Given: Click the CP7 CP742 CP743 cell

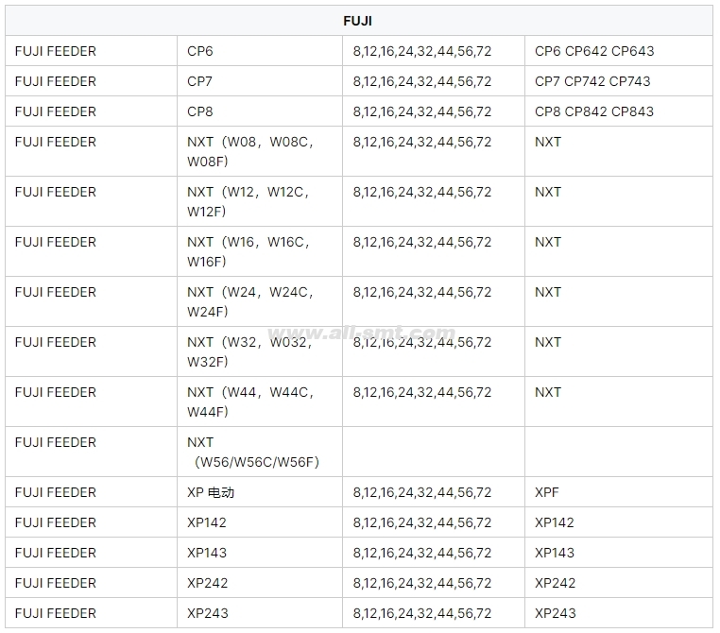Looking at the screenshot, I should 619,81.
